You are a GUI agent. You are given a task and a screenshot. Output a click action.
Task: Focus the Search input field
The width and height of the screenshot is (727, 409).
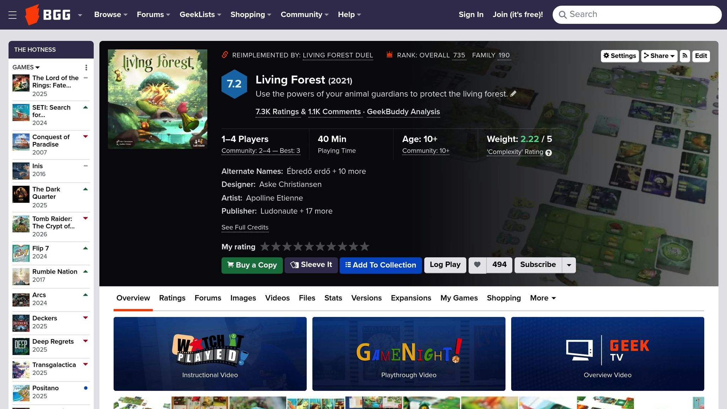pos(637,15)
